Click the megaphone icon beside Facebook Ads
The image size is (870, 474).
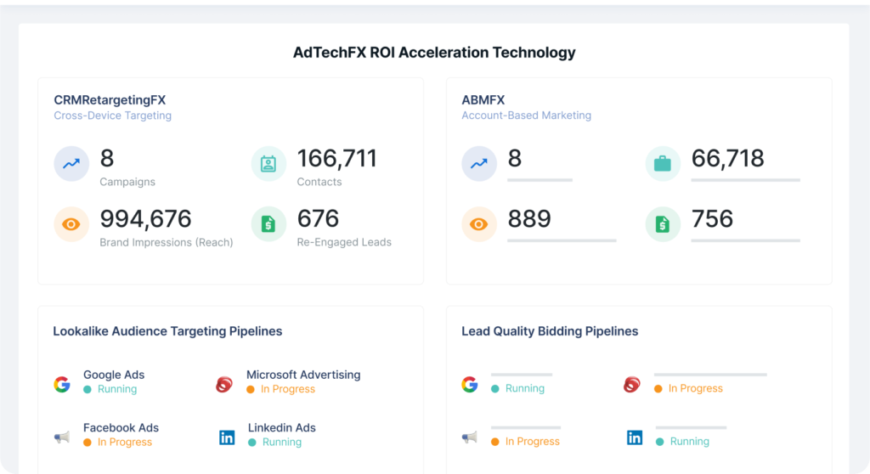(x=62, y=437)
